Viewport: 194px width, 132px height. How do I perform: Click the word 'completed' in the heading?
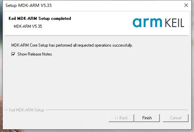(61, 19)
